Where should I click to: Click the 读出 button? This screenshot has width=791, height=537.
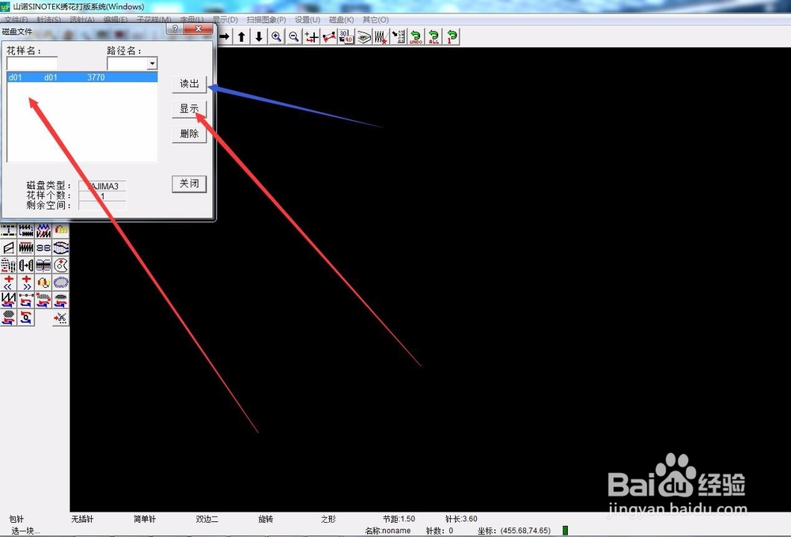coord(189,84)
